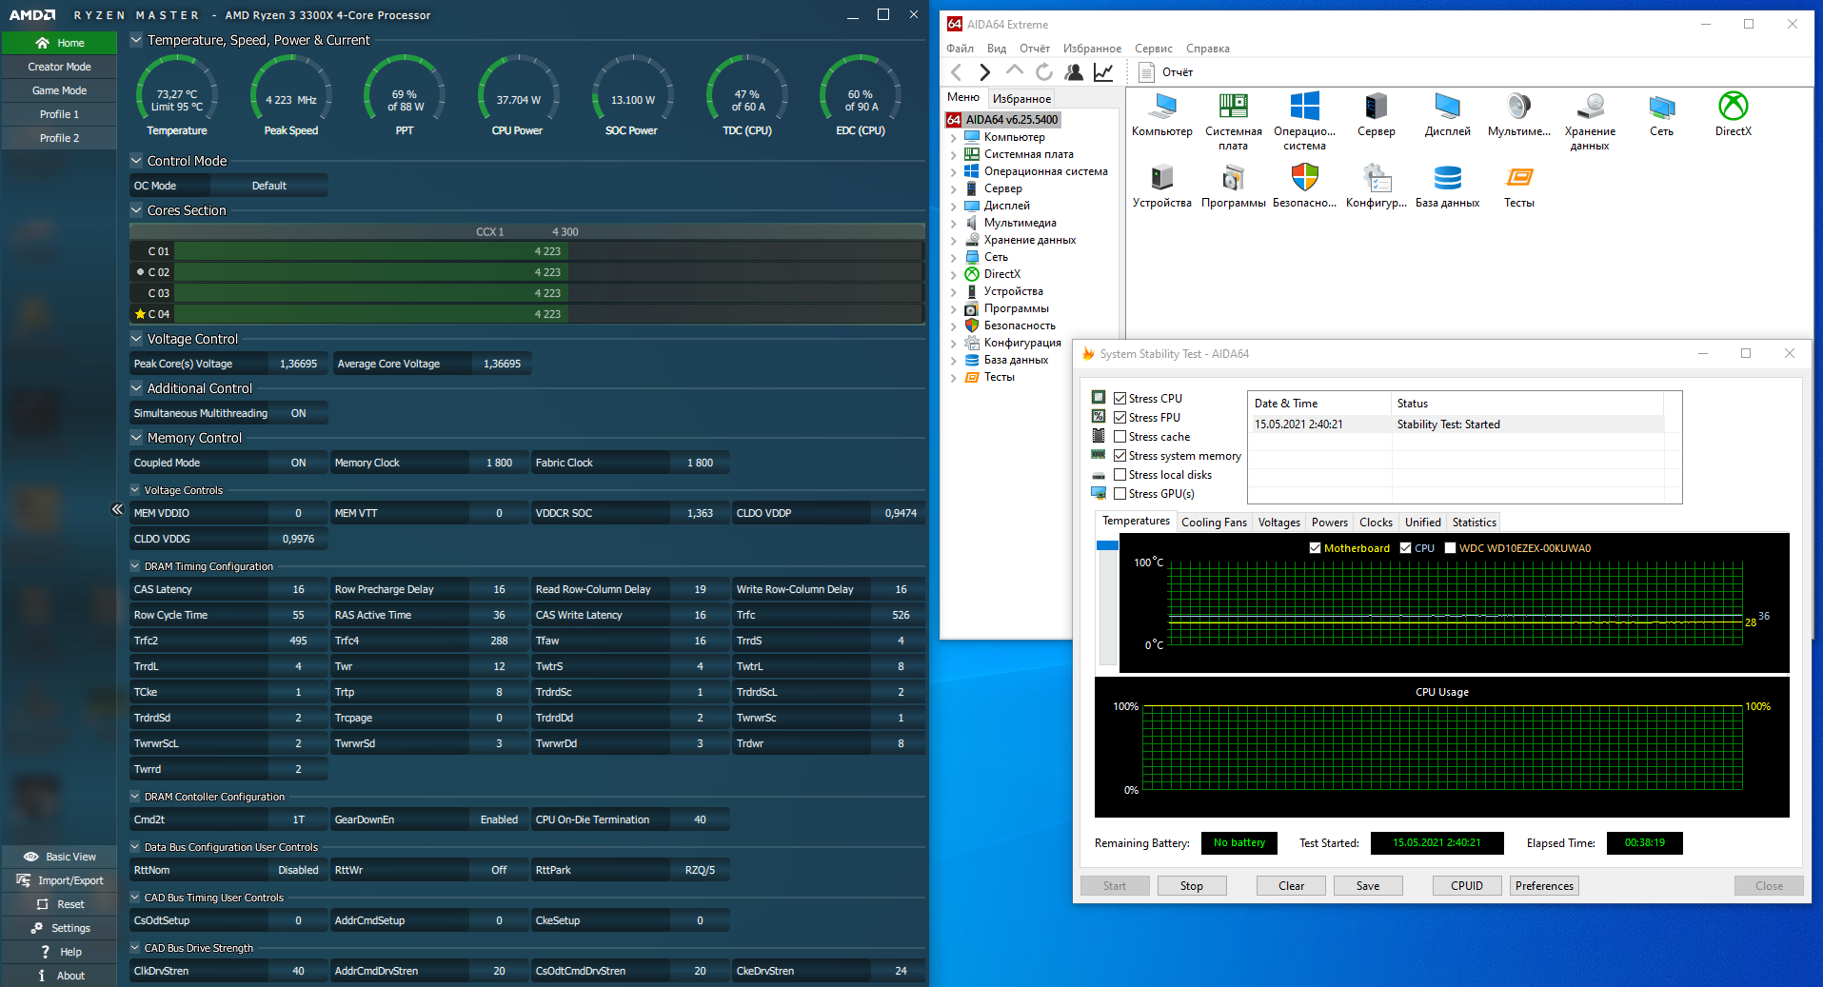The image size is (1823, 987).
Task: Expand the Системная плата tree node
Action: pos(954,155)
